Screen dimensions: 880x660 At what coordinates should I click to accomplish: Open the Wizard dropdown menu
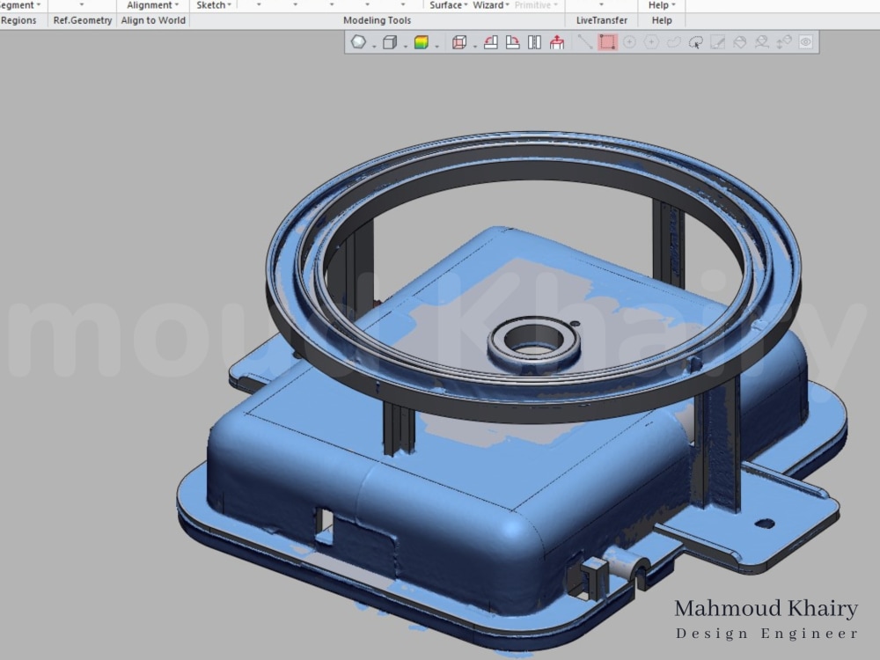click(x=488, y=5)
